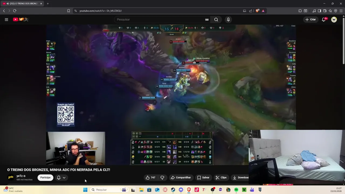Save the video with Salvar
This screenshot has height=194, width=345.
(x=203, y=178)
